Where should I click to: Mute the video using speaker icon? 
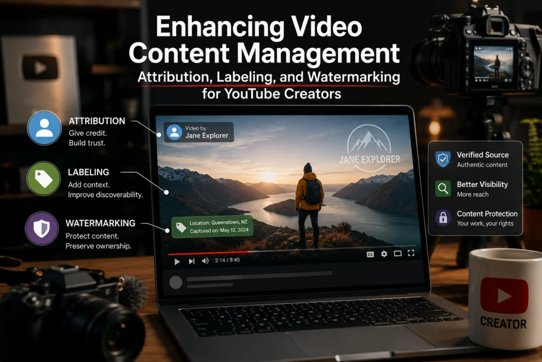point(205,261)
